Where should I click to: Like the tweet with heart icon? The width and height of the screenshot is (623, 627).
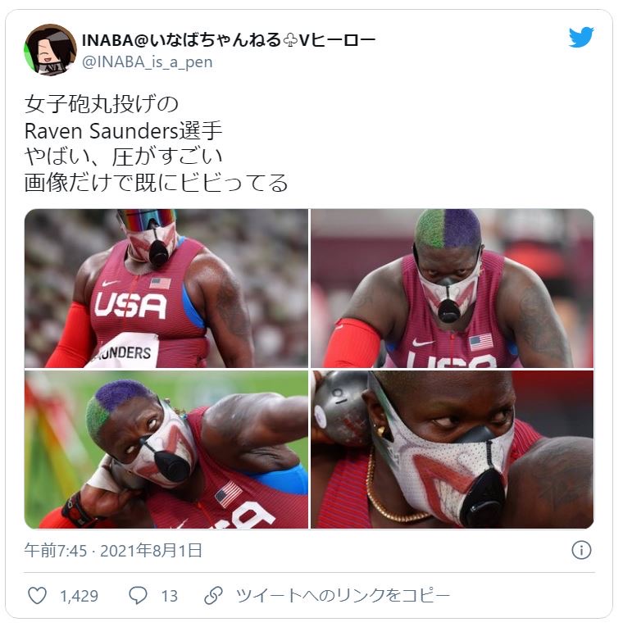click(37, 595)
